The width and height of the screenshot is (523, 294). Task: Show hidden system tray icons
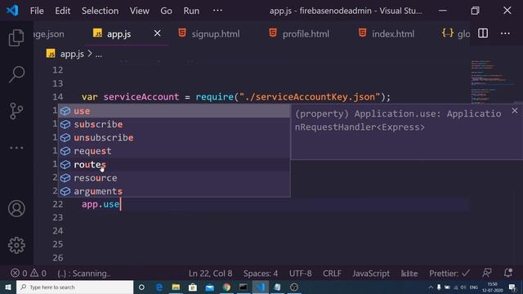[x=431, y=287]
